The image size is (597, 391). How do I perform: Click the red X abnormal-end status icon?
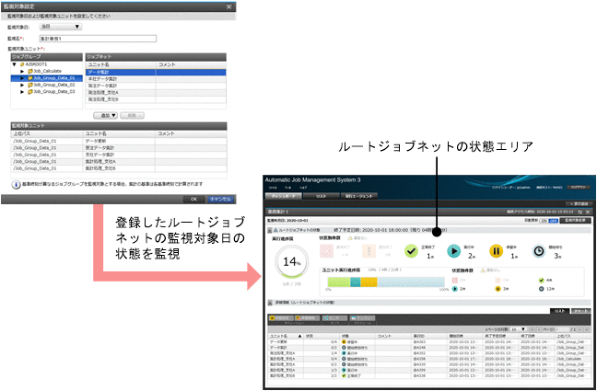(327, 251)
